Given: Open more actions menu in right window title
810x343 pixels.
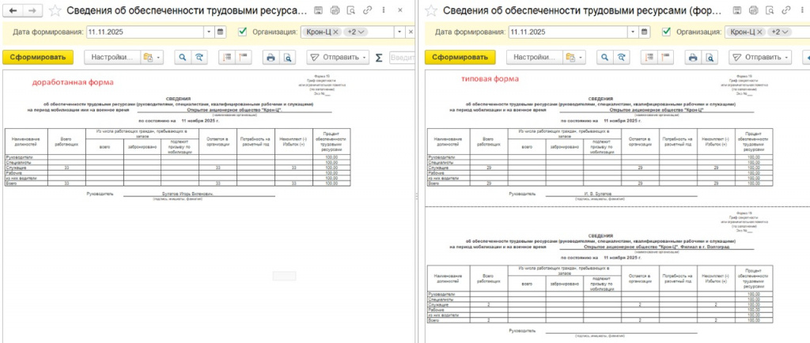Looking at the screenshot, I should pyautogui.click(x=801, y=10).
